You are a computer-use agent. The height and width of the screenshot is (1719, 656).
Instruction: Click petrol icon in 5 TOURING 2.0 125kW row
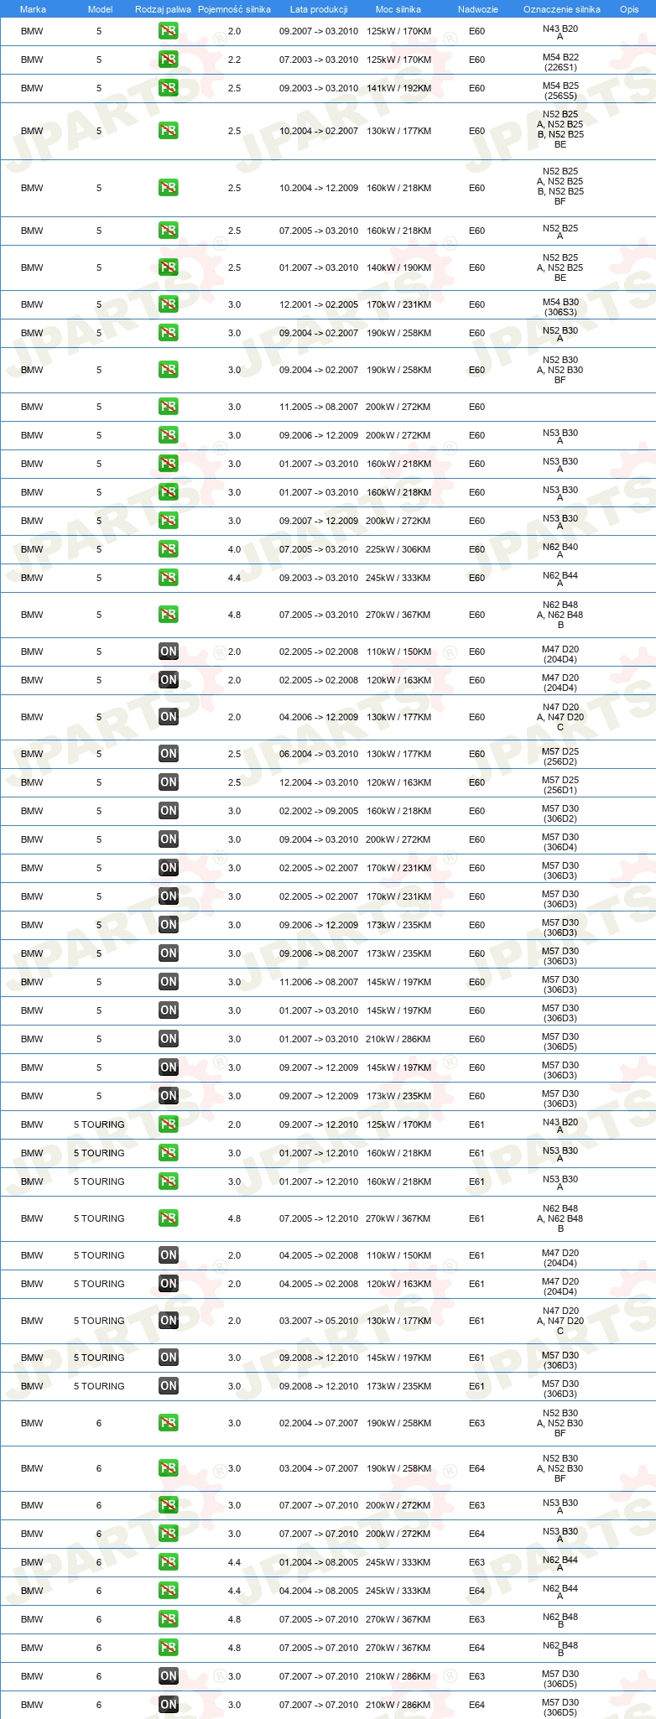pos(169,1125)
